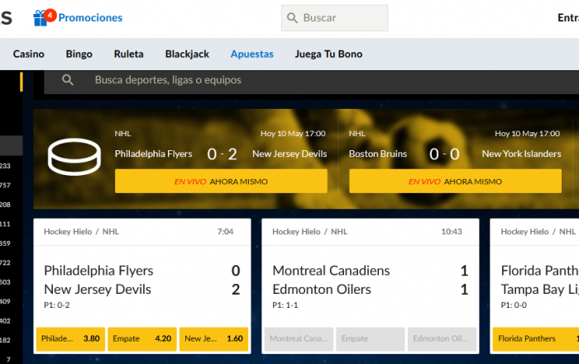Pick New Jersey at 1.60 odds

(213, 338)
